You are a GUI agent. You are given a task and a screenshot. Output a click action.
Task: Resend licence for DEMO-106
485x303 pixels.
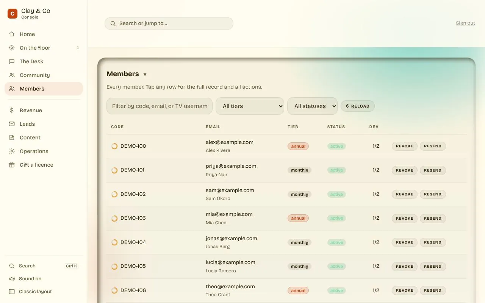(x=433, y=291)
